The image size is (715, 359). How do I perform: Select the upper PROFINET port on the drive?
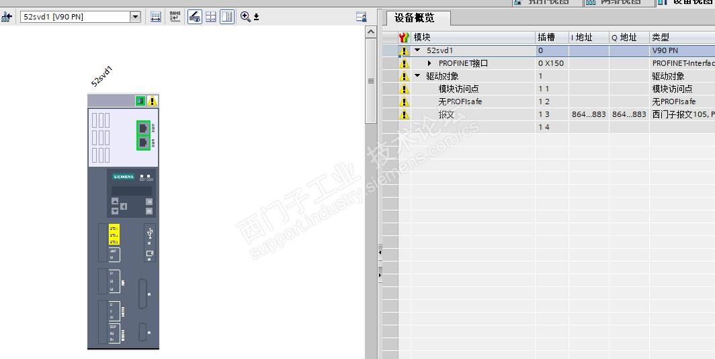[x=143, y=128]
